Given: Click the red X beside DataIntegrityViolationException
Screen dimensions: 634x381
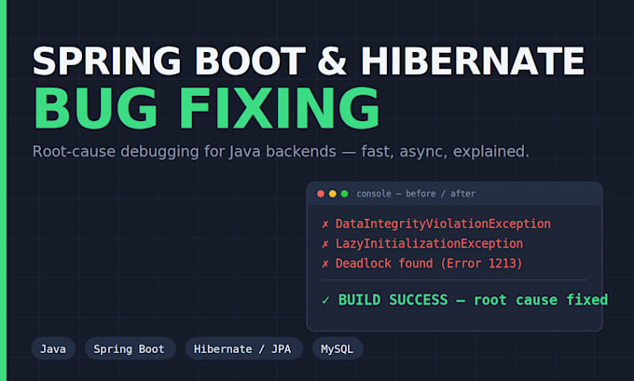Looking at the screenshot, I should (x=325, y=225).
